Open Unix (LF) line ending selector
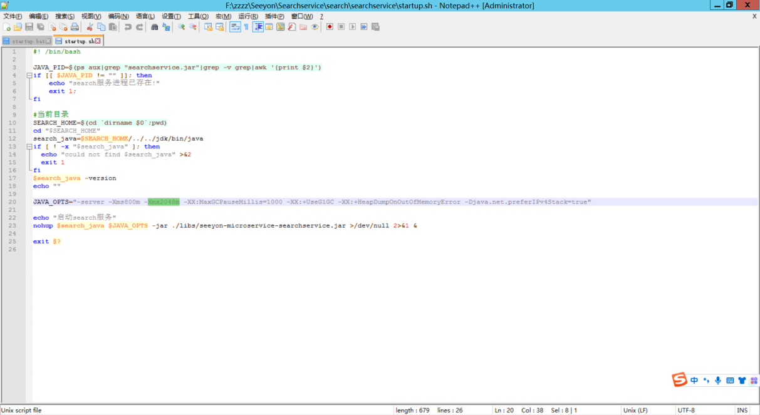Screen dimensions: 760x415 click(x=635, y=410)
